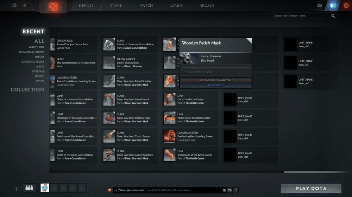Go forward with the right arrow
The width and height of the screenshot is (352, 197).
point(29,5)
